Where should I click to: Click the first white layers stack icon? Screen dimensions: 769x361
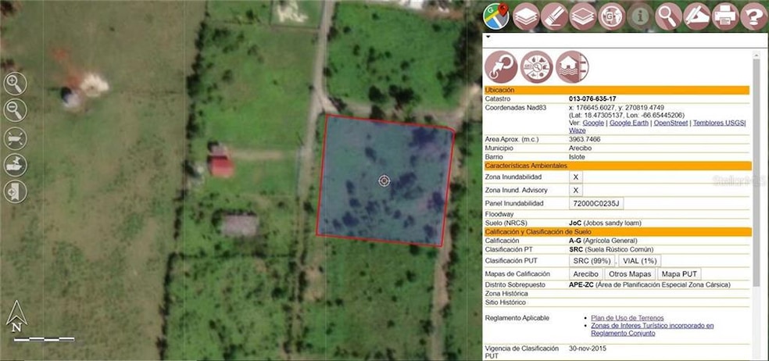click(526, 16)
